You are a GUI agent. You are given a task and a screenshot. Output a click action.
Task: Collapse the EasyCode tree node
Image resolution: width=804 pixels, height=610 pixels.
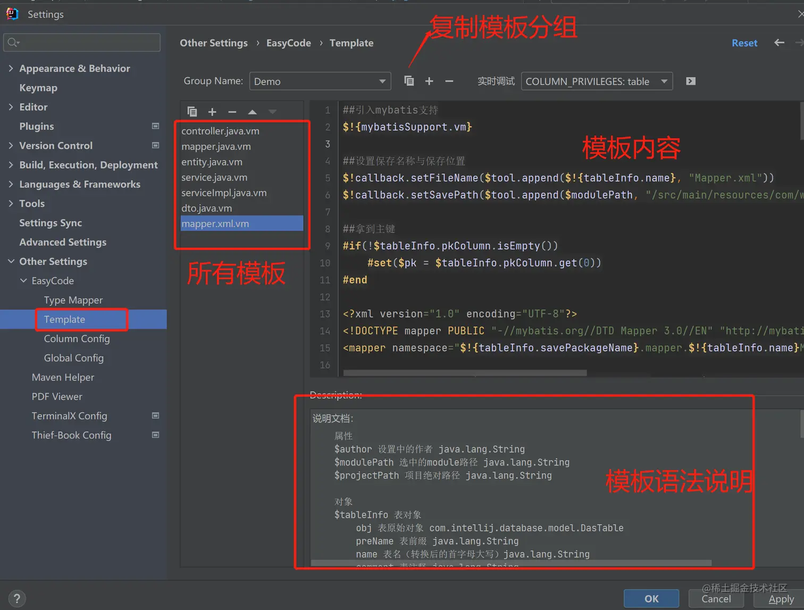[23, 280]
